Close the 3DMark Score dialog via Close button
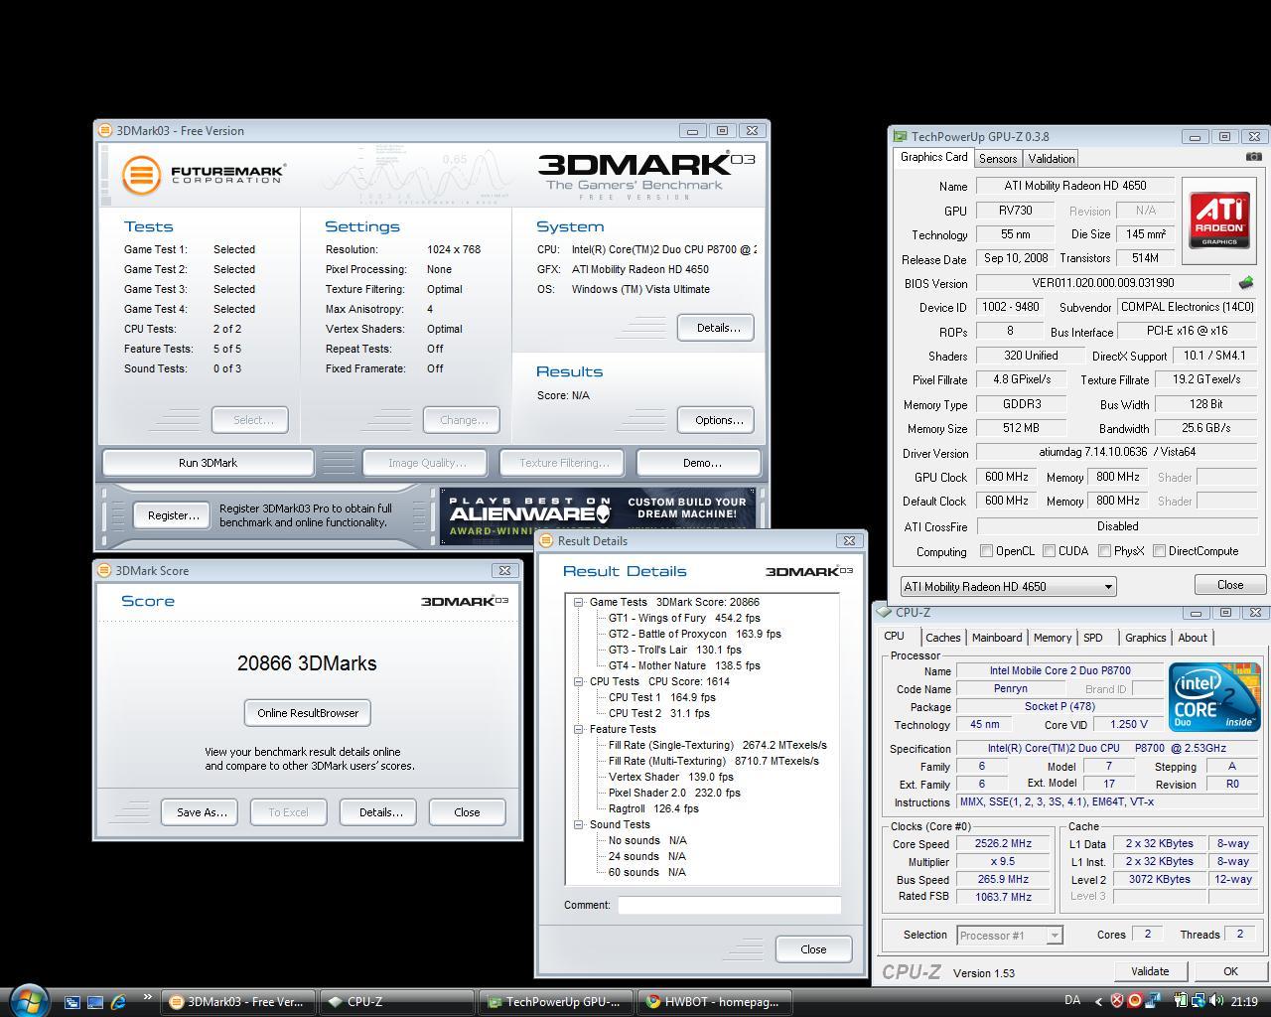 tap(467, 812)
